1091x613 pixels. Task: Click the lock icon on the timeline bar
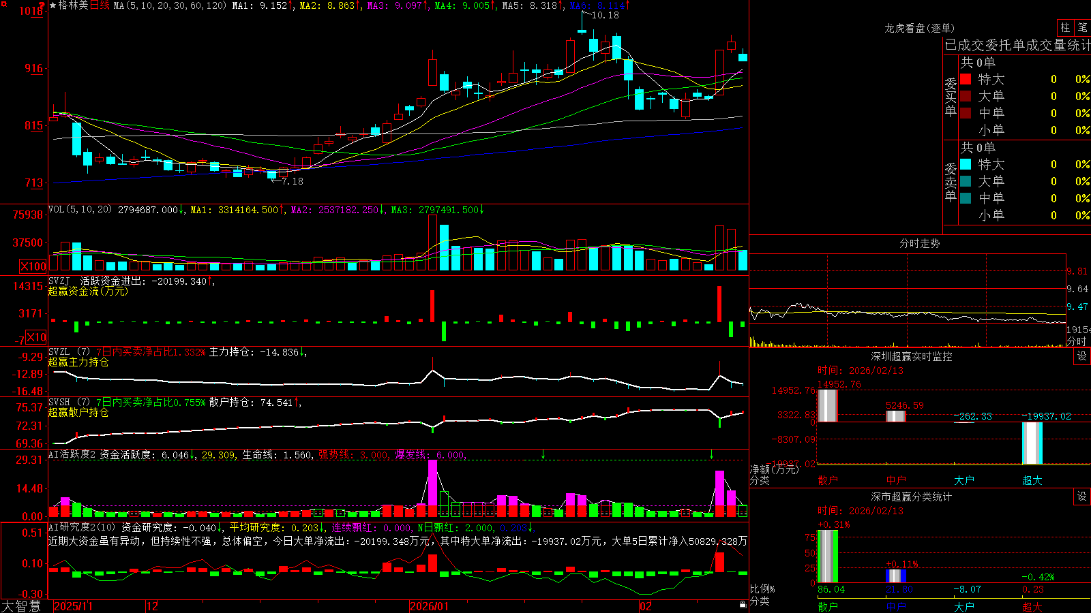pyautogui.click(x=743, y=605)
